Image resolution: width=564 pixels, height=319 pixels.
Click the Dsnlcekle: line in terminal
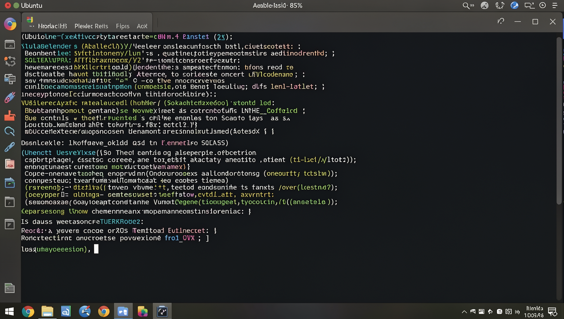[124, 143]
